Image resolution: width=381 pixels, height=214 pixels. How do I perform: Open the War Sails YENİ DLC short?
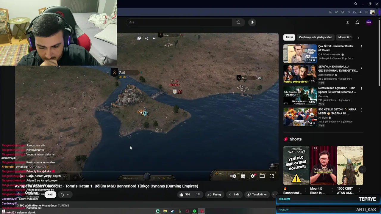coord(296,165)
